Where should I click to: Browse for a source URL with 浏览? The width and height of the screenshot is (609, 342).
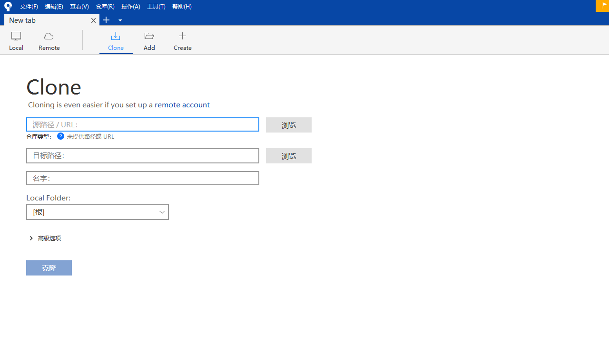(288, 124)
